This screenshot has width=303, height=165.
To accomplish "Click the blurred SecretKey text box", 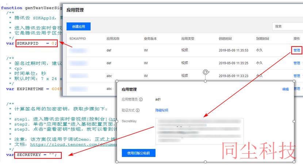I will (199, 131).
